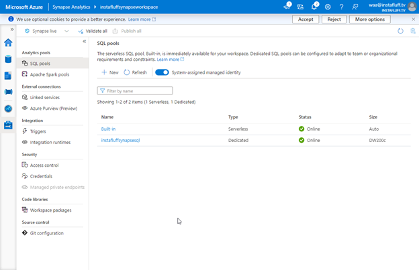Image resolution: width=419 pixels, height=270 pixels.
Task: Open Workspace packages page
Action: coord(52,210)
